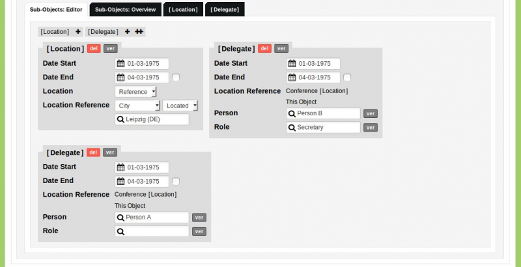Click the single plus icon next to [Delegate]
This screenshot has height=267, width=521.
[128, 31]
